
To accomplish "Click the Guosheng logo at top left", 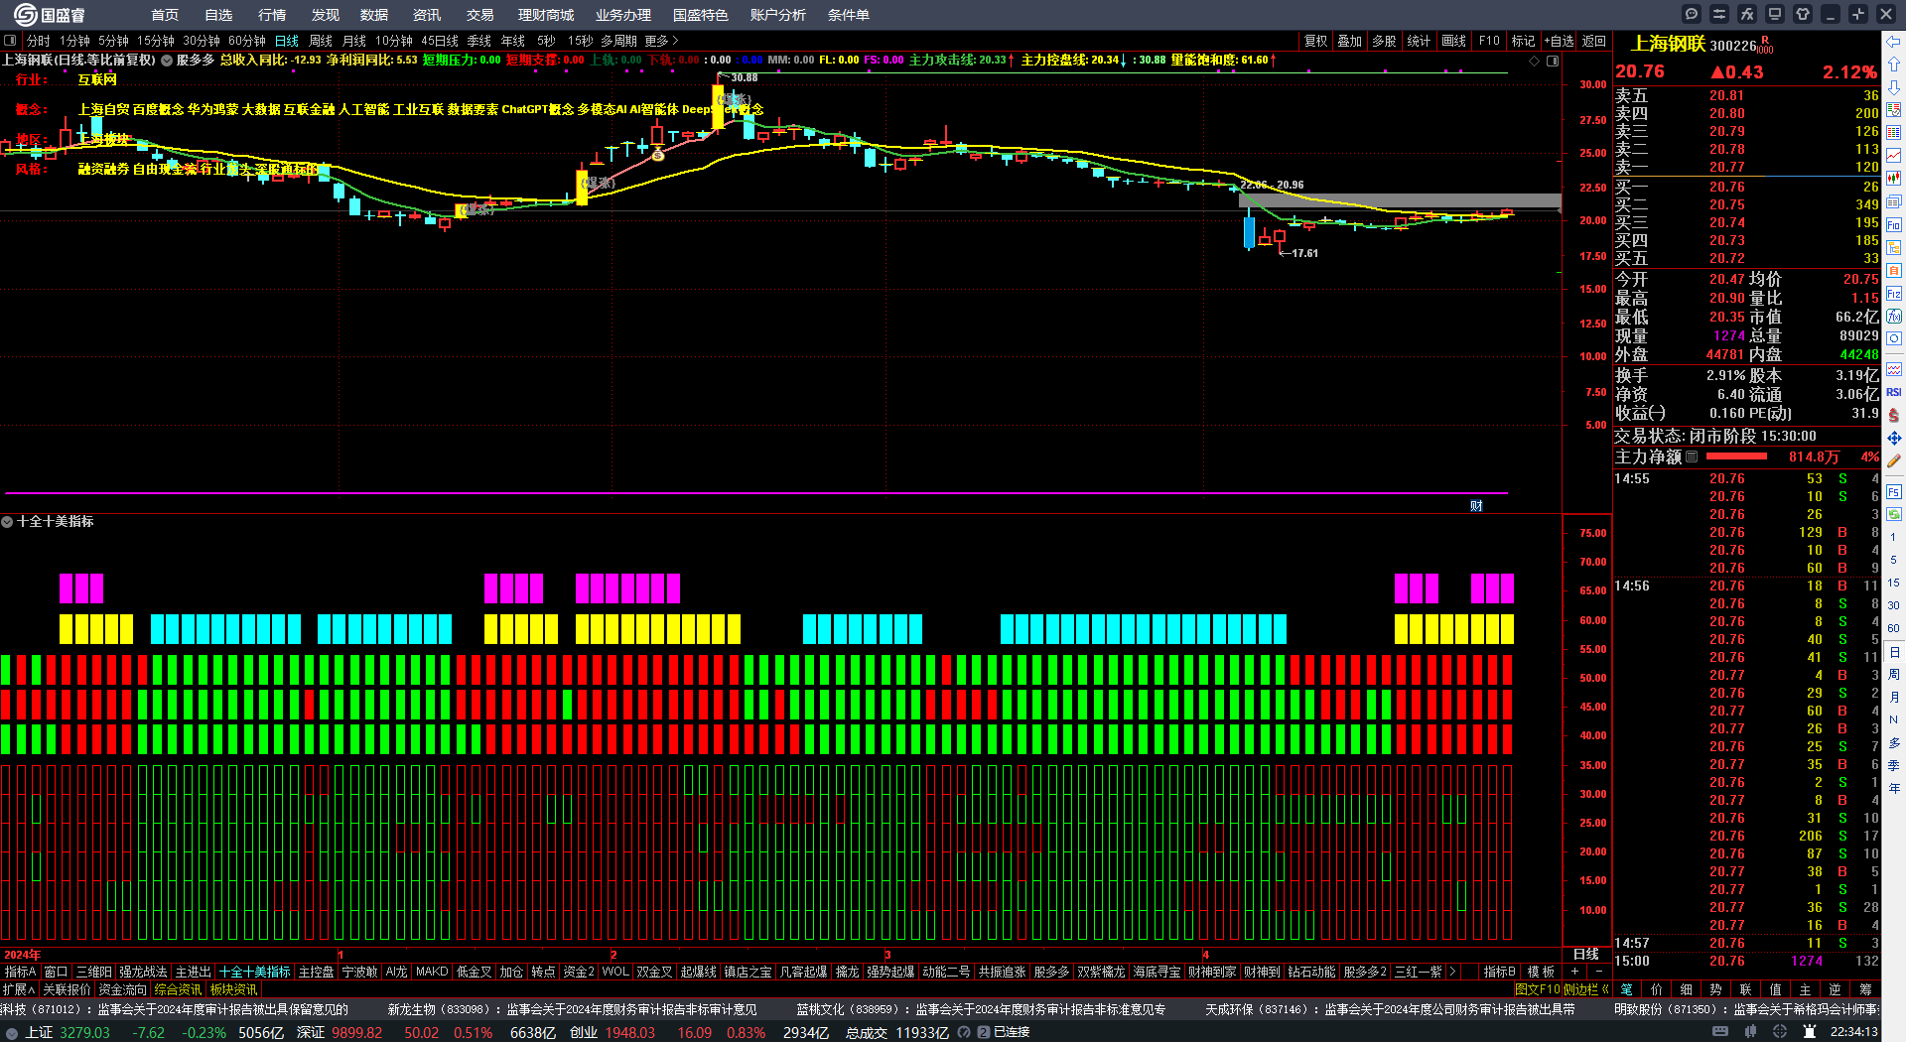I will [50, 14].
